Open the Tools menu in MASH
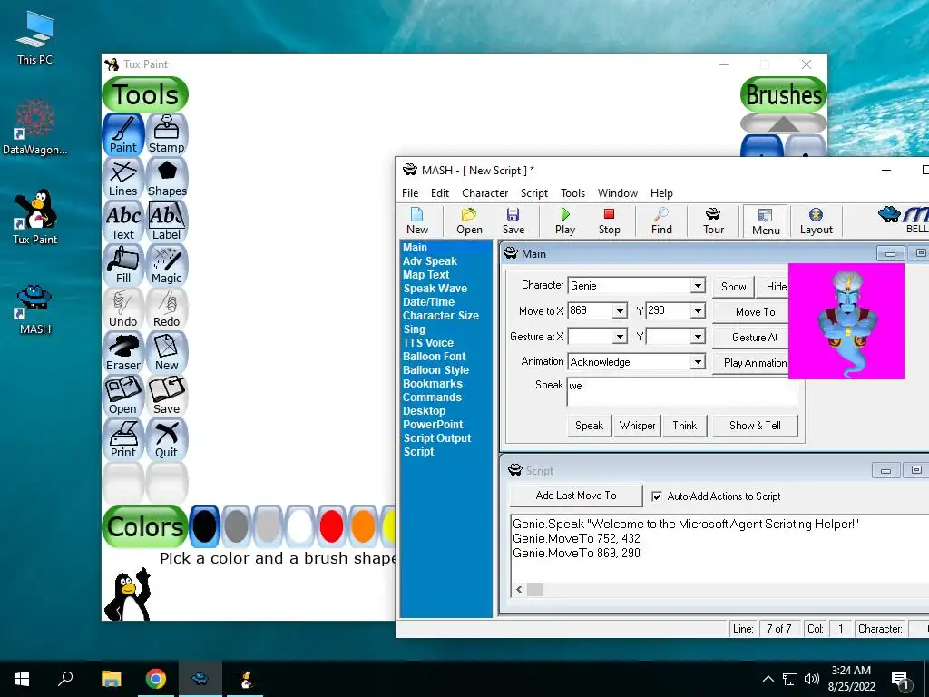Image resolution: width=929 pixels, height=697 pixels. coord(573,193)
